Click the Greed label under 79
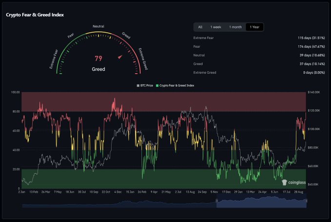The width and height of the screenshot is (331, 222). [98, 69]
